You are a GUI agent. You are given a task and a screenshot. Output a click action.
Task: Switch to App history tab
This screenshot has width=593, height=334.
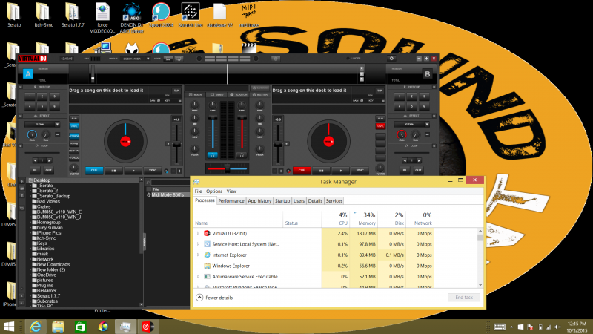pos(259,200)
